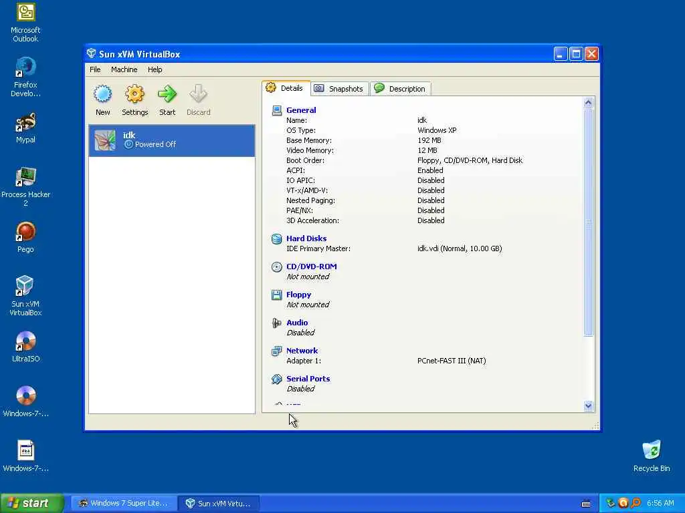This screenshot has width=685, height=513.
Task: Select Sun xVM VirtualBox desktop shortcut
Action: [x=25, y=296]
